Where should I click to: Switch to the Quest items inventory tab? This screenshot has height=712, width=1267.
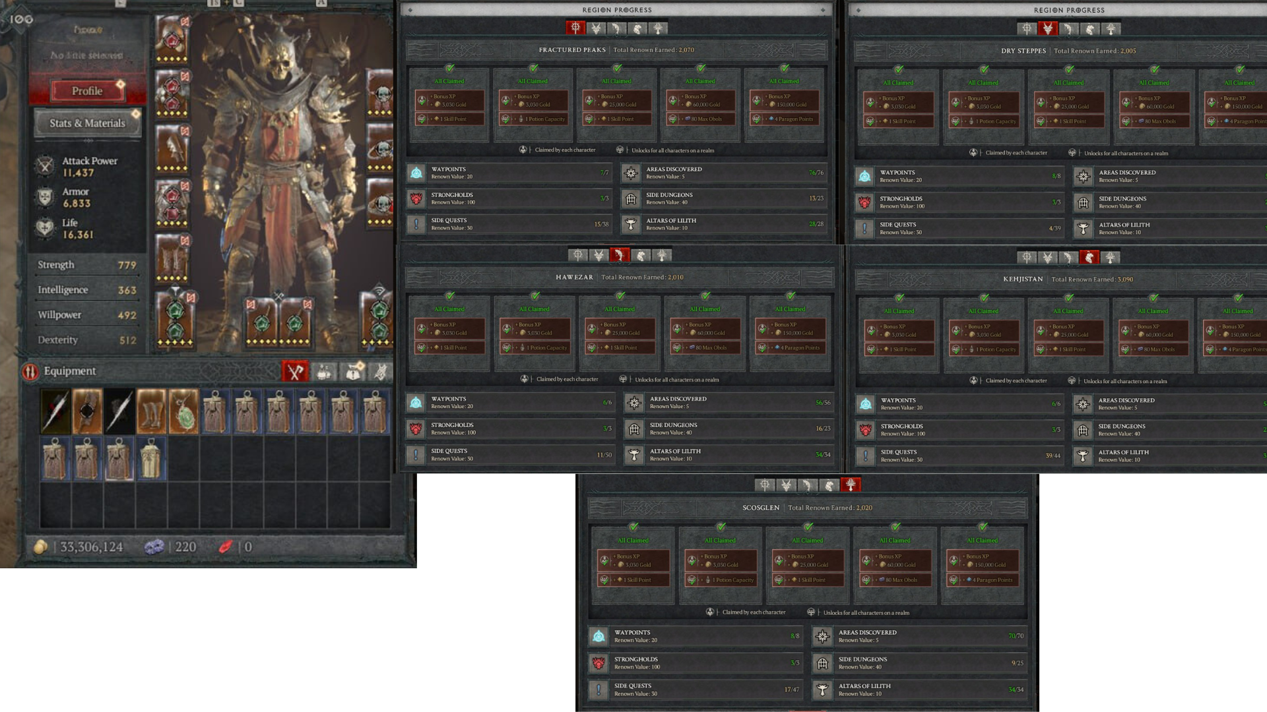[352, 372]
